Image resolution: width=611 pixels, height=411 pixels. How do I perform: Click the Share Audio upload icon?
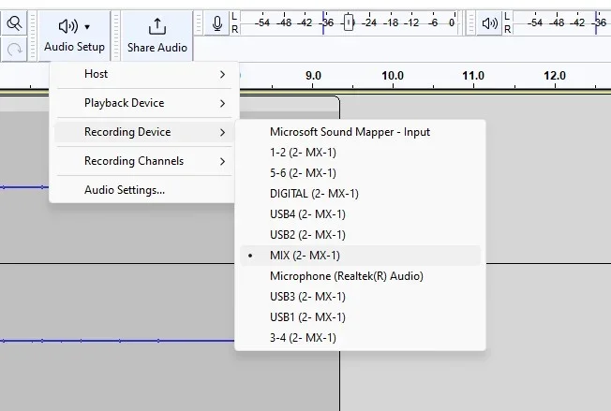(x=157, y=27)
